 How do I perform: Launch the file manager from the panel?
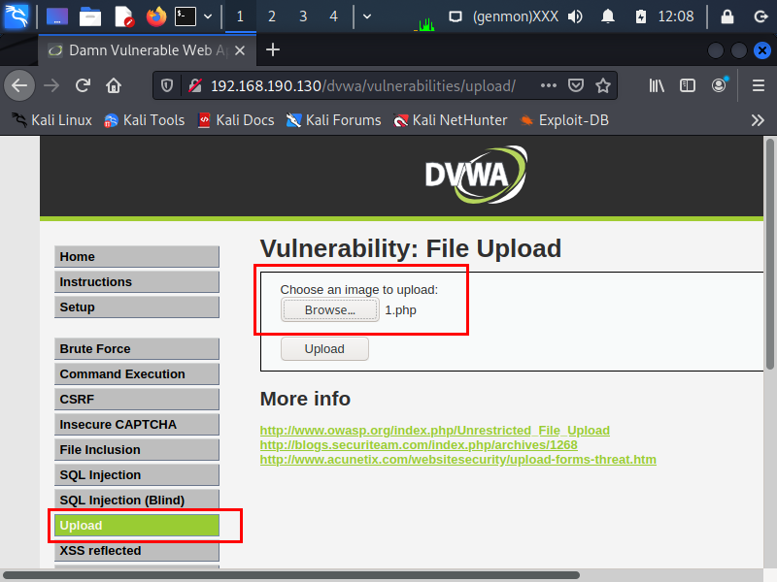tap(90, 16)
